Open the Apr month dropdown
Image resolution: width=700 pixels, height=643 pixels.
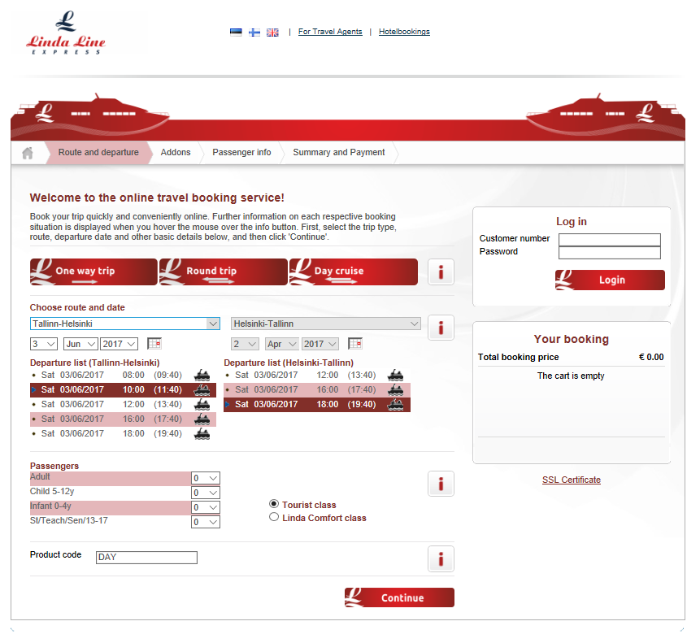(281, 344)
